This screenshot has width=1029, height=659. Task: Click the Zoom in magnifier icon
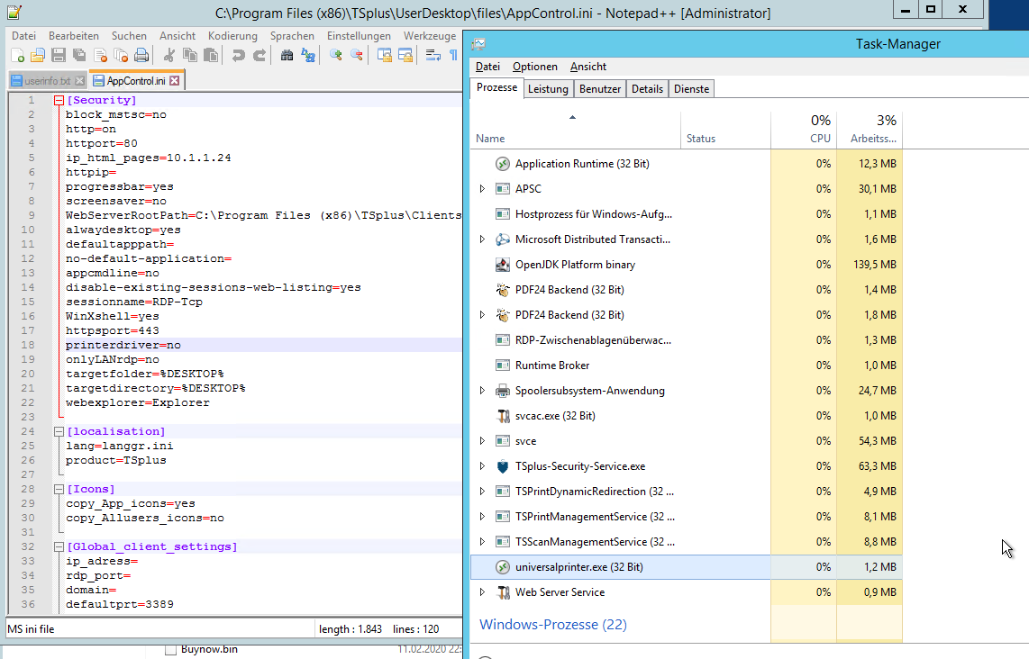point(336,56)
